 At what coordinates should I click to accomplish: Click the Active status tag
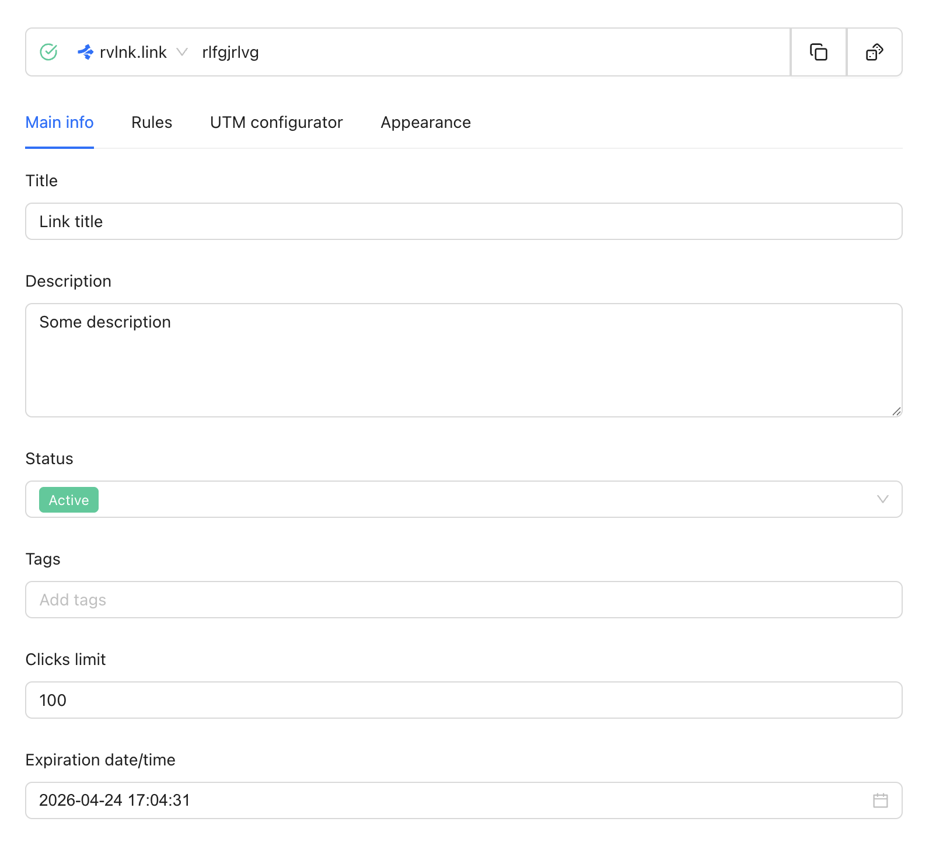[x=69, y=500]
